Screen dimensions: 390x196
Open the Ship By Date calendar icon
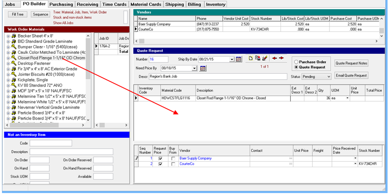[x=238, y=59]
